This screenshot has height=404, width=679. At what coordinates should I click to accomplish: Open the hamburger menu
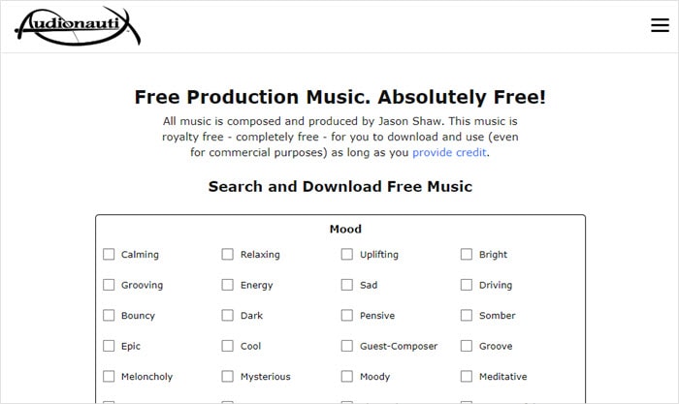(660, 26)
